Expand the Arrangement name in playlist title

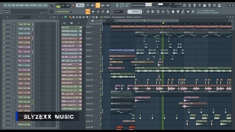pyautogui.click(x=119, y=17)
